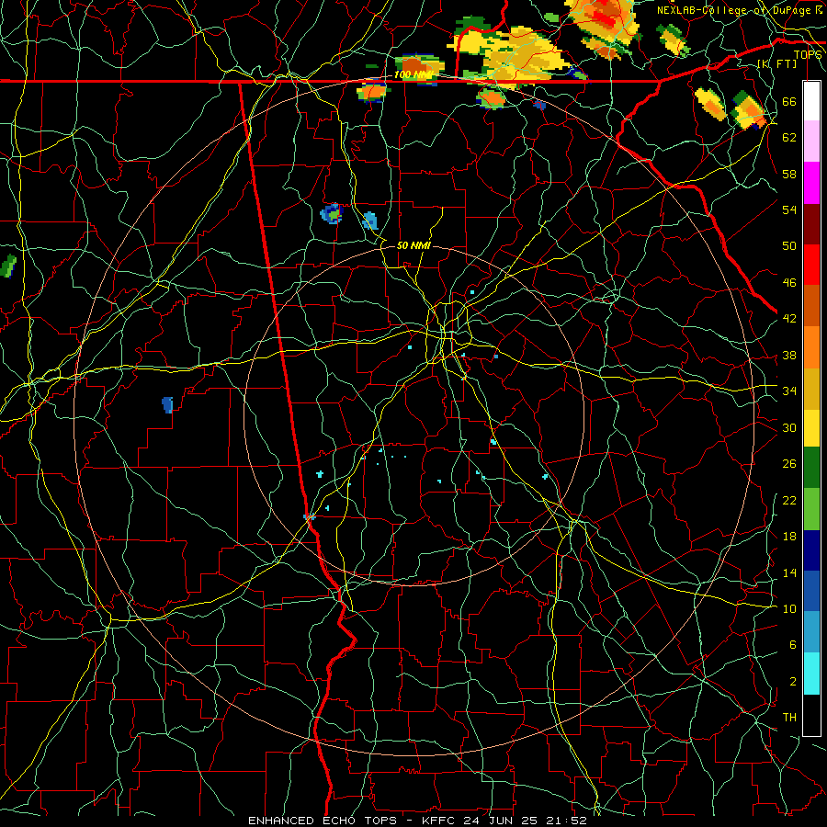Click the navy 14-18 kft legend swatch
The image size is (827, 827).
click(811, 550)
